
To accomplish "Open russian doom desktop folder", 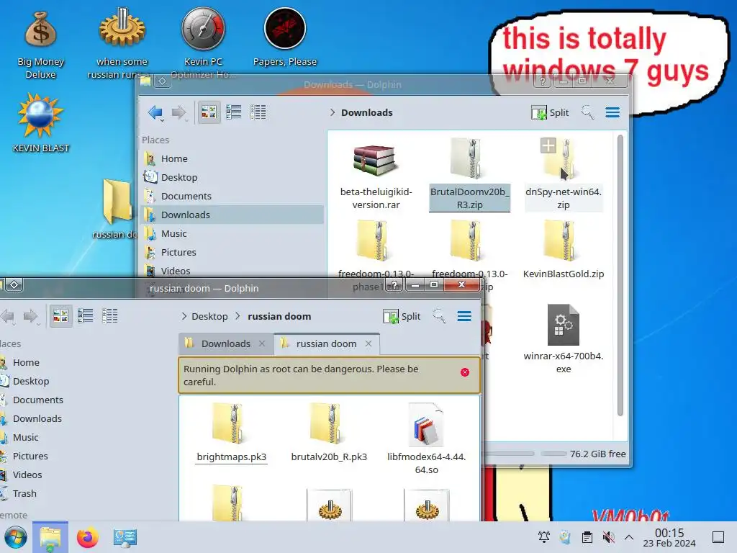I will coord(116,208).
